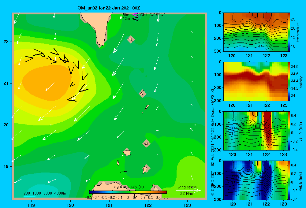The width and height of the screenshot is (306, 208).
Task: Click the 'salinity' vertical axis label
Action: 301,82
